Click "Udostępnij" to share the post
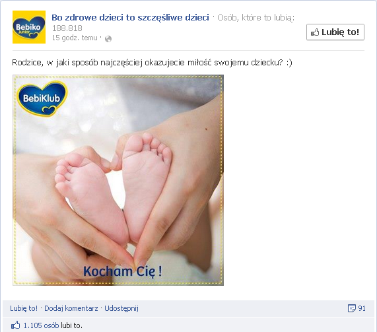 click(121, 308)
